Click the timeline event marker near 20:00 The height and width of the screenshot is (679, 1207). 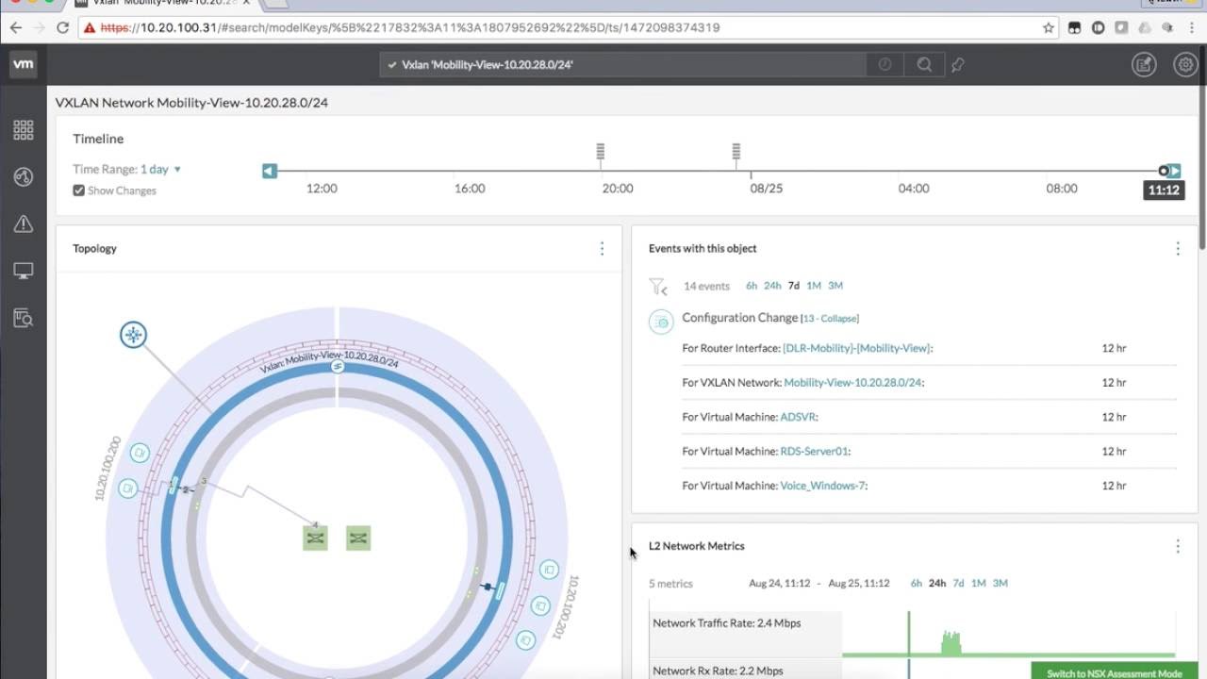(x=601, y=152)
